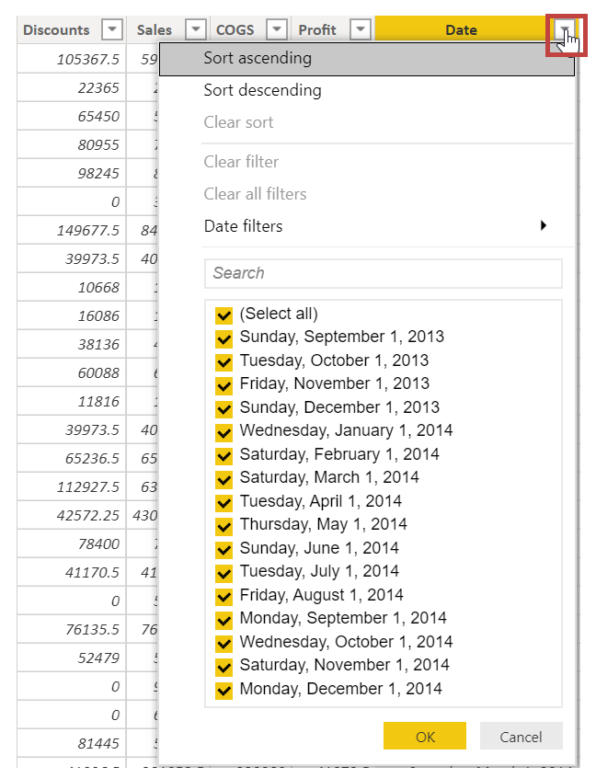Select the Date column header
This screenshot has height=778, width=596.
(x=461, y=29)
